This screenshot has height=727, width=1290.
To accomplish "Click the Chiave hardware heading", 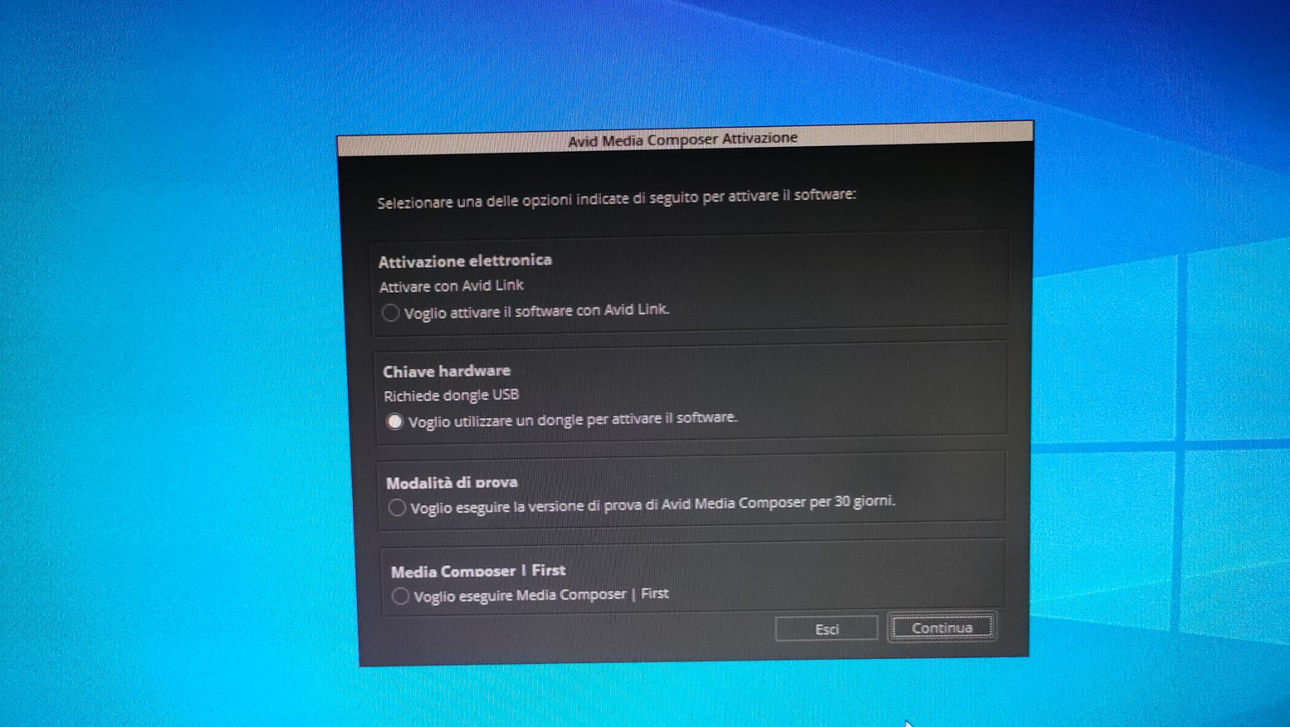I will (447, 371).
